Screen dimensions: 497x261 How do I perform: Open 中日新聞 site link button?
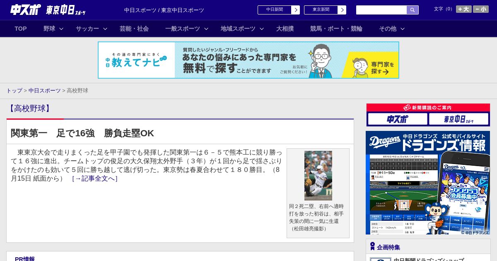click(x=275, y=10)
